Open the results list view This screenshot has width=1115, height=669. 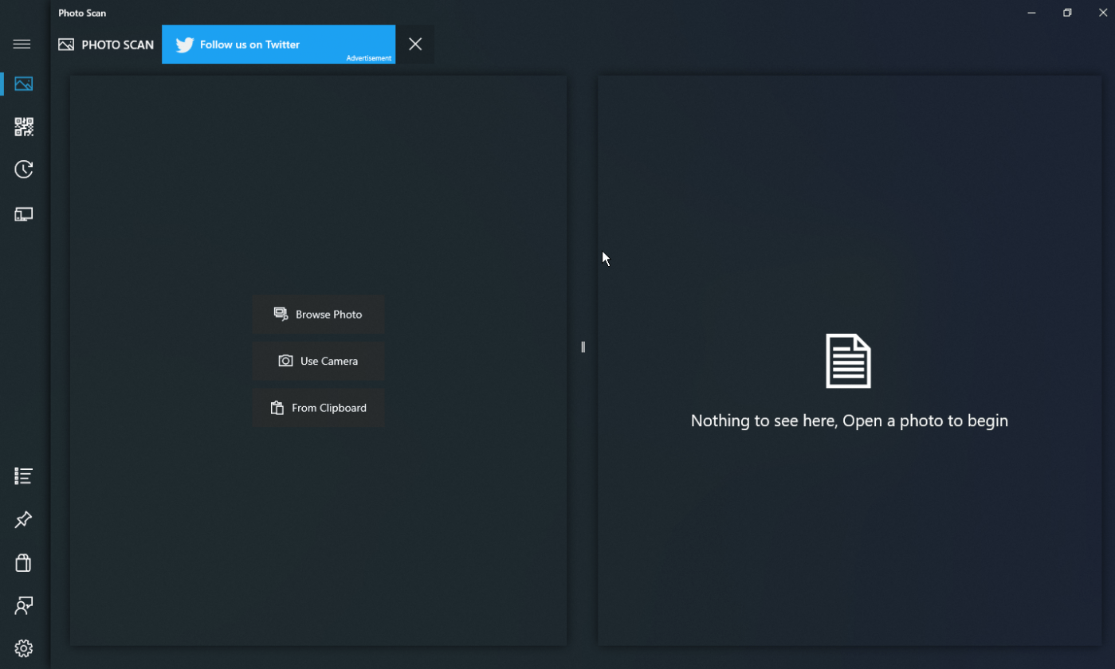pyautogui.click(x=22, y=475)
